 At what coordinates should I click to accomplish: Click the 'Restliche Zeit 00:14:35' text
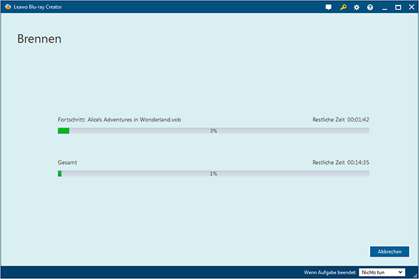[341, 162]
